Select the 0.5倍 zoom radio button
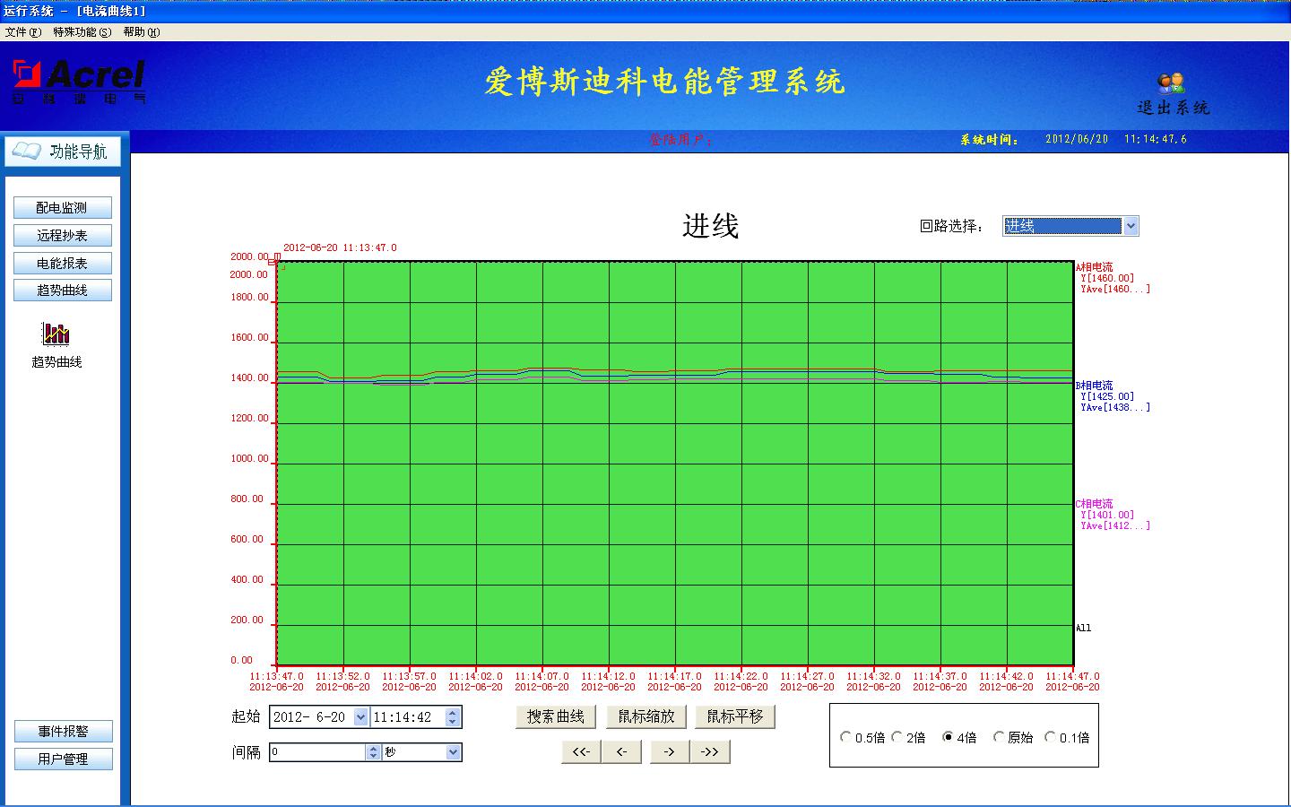 tap(845, 737)
